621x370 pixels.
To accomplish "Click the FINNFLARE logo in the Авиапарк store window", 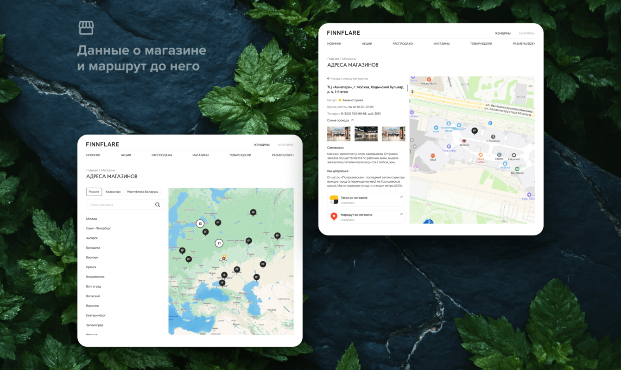I will pos(343,33).
